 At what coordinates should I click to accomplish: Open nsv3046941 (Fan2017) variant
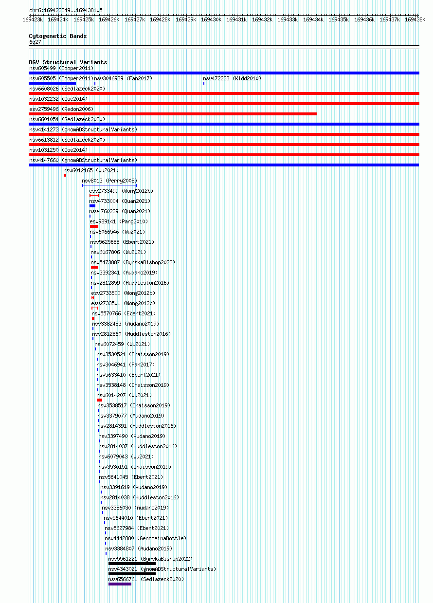(x=126, y=365)
